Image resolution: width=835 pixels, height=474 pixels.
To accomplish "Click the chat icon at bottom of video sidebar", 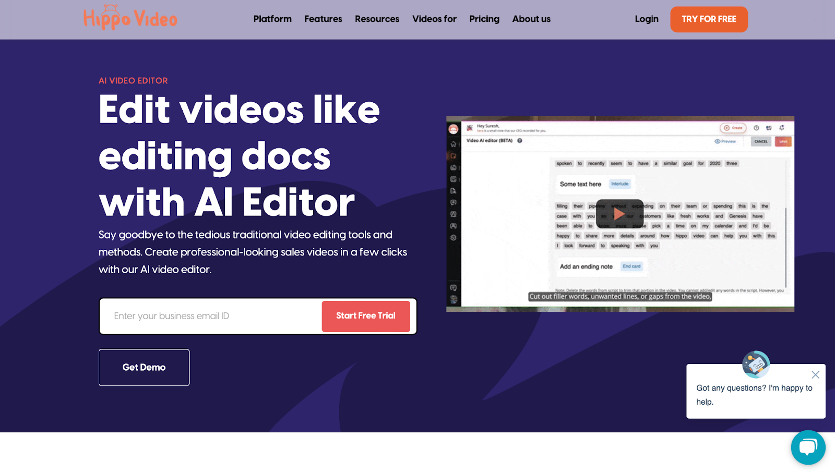I will (x=454, y=288).
